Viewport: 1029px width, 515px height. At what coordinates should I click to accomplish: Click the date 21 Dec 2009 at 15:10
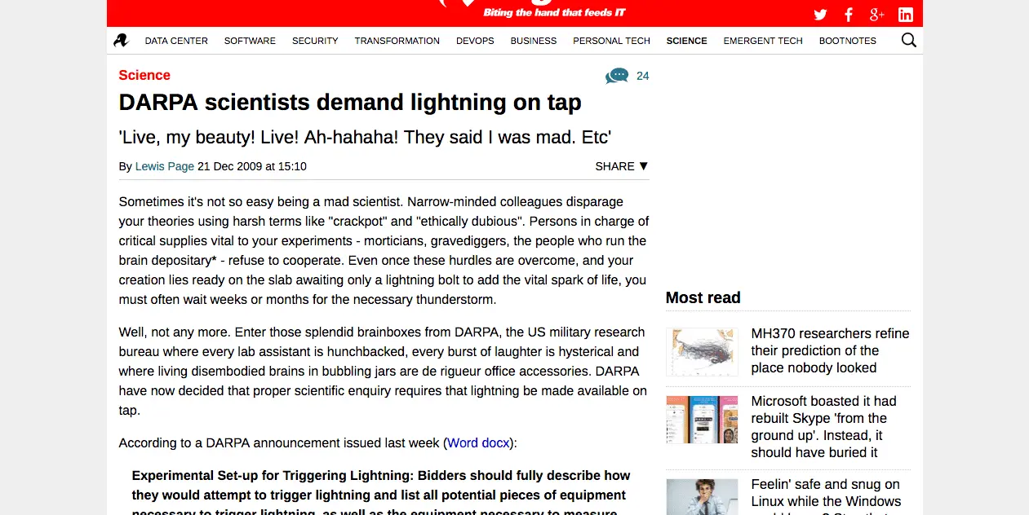[252, 166]
